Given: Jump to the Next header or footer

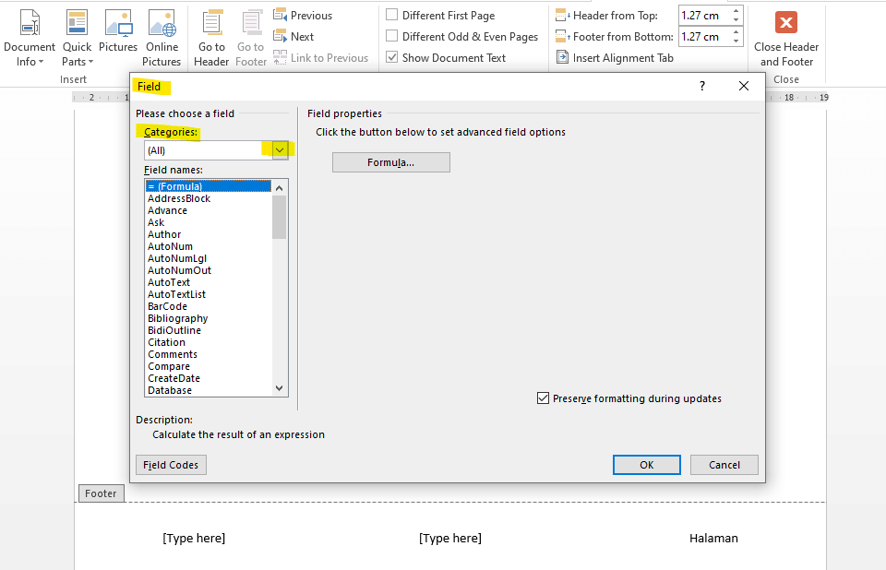Looking at the screenshot, I should [293, 37].
